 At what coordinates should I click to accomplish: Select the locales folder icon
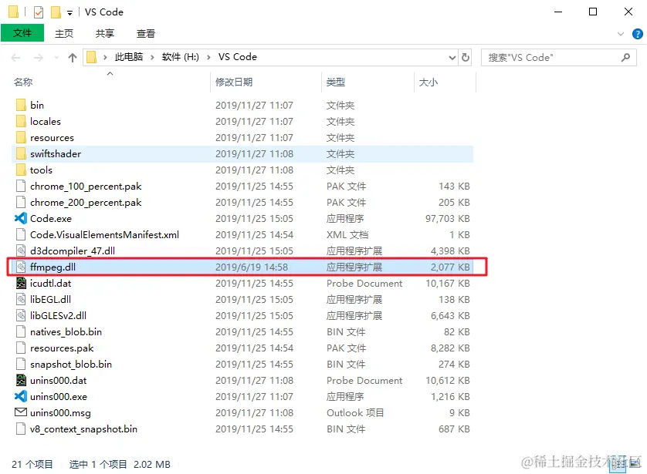[21, 121]
